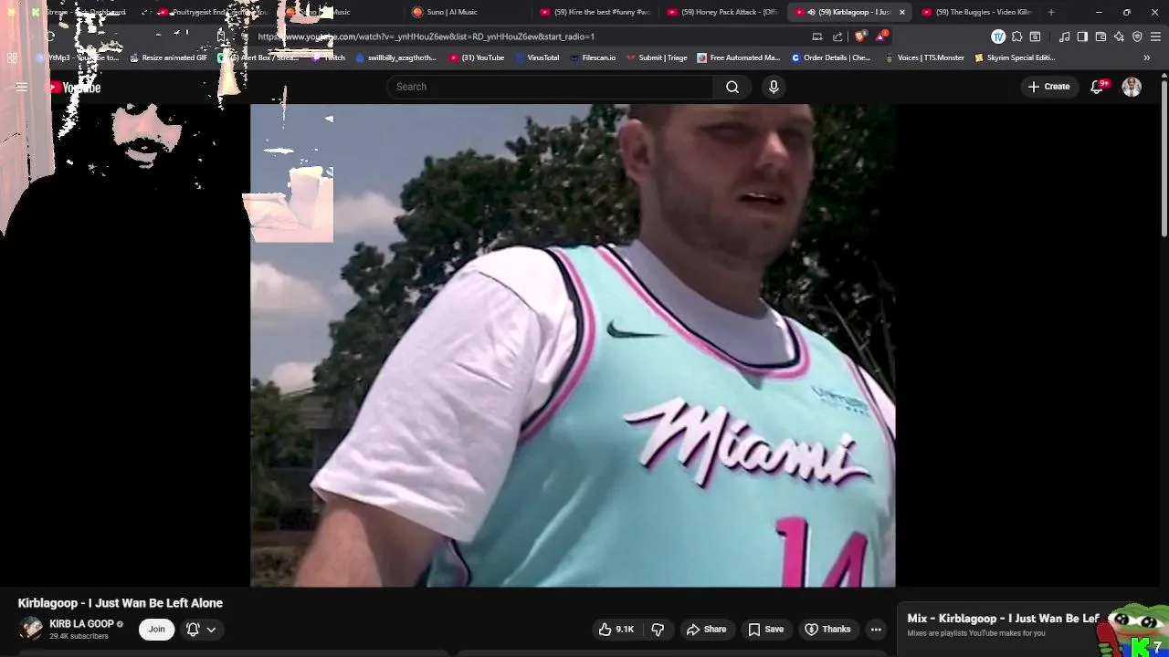
Task: Expand the channel notification bell dropdown
Action: (x=200, y=629)
